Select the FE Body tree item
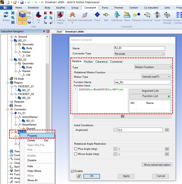This screenshot has width=182, height=184. pyautogui.click(x=19, y=79)
